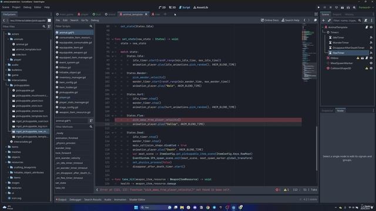This screenshot has height=211, width=376.
Task: Expand the player folder
Action: 8,60
